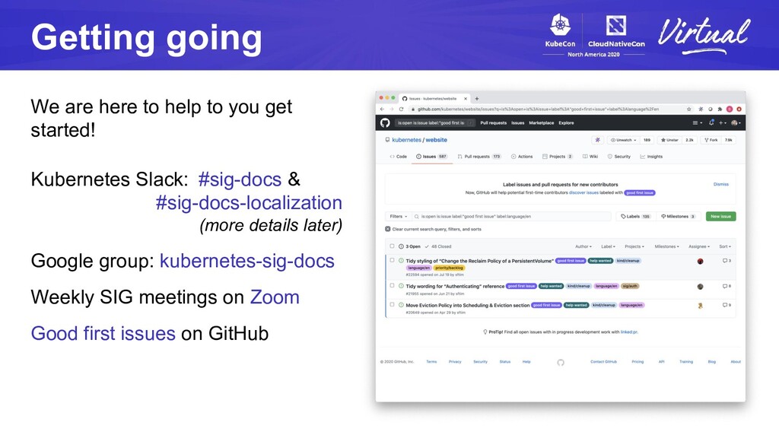Open GitHub notifications bell
Viewport: 779px width, 438px height.
(x=711, y=122)
